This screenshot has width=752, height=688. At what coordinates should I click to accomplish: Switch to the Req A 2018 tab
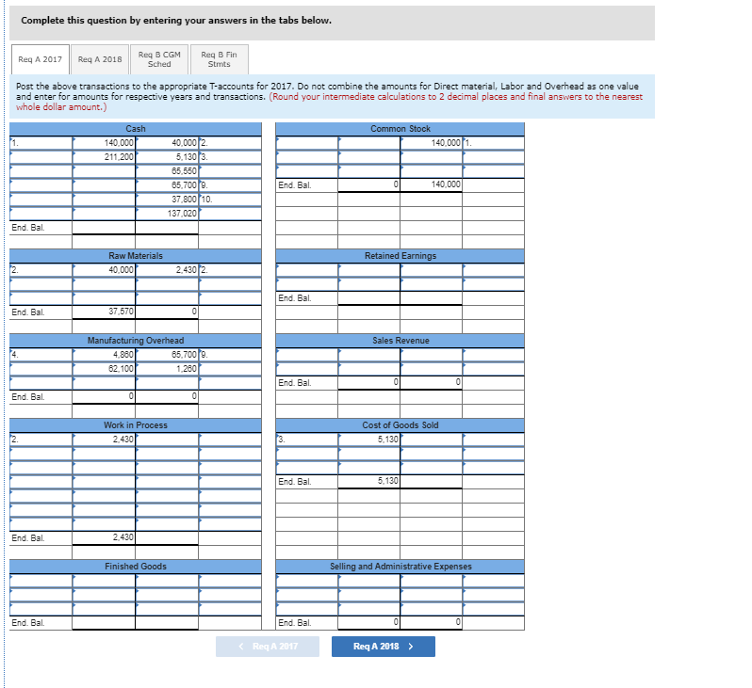point(100,59)
